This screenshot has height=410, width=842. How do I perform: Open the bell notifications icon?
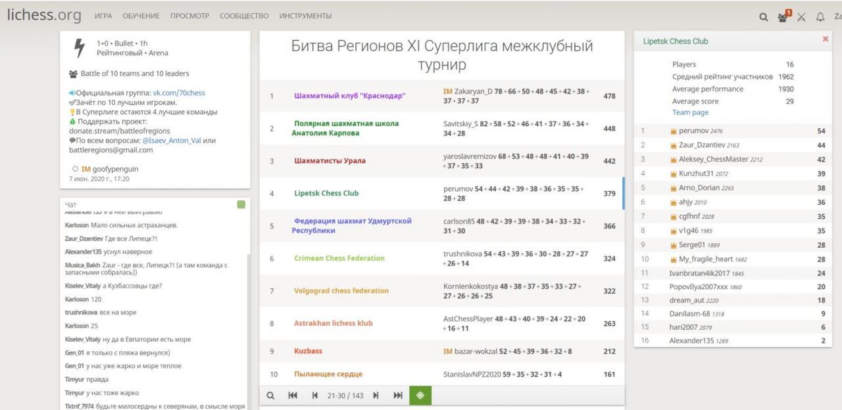[820, 16]
